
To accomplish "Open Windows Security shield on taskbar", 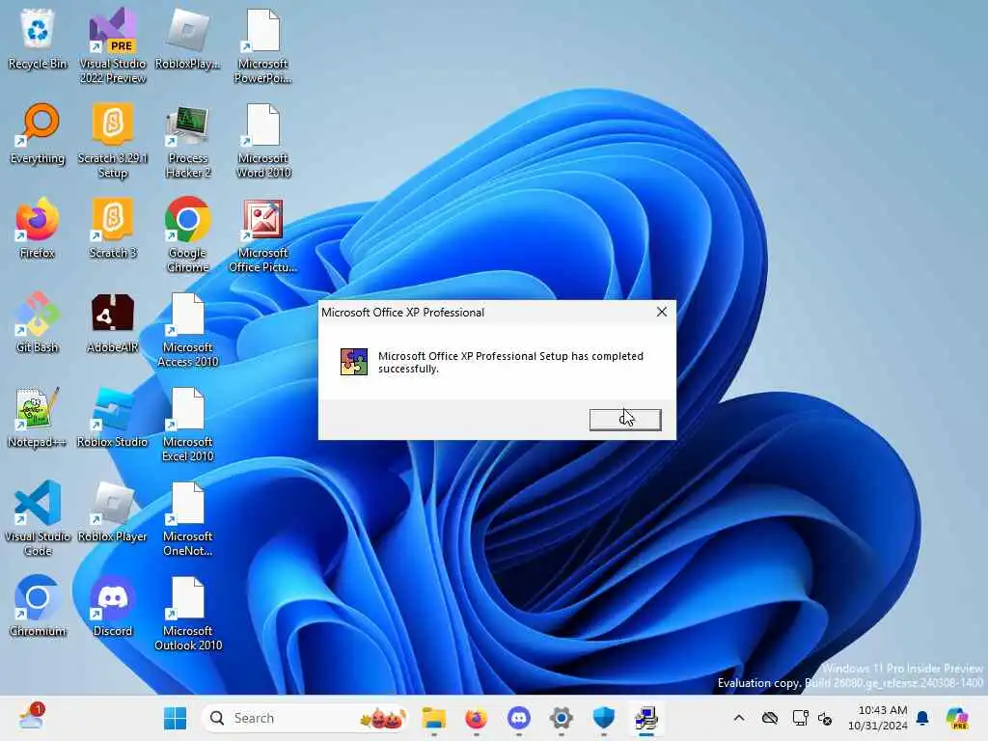I will [604, 718].
